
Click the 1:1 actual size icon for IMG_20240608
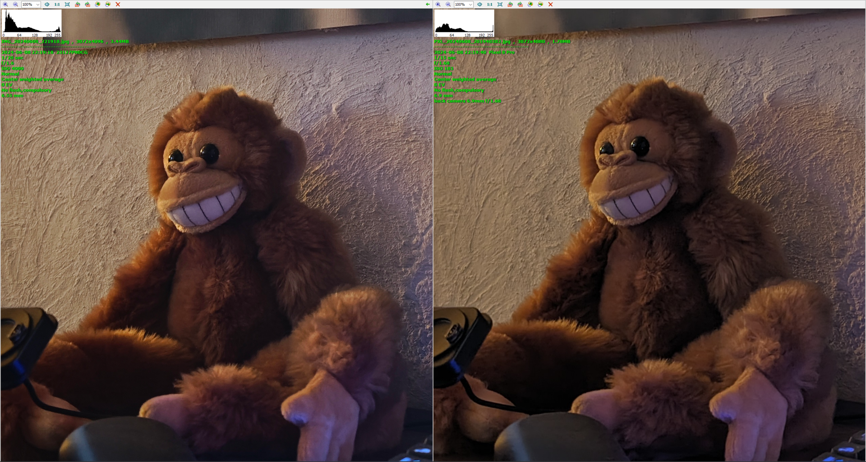point(57,5)
